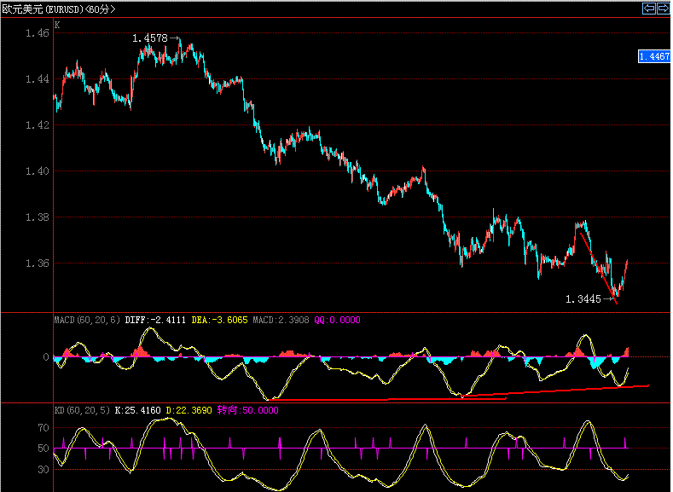This screenshot has width=673, height=492.
Task: Click the 1.42 price axis label
Action: tap(38, 125)
